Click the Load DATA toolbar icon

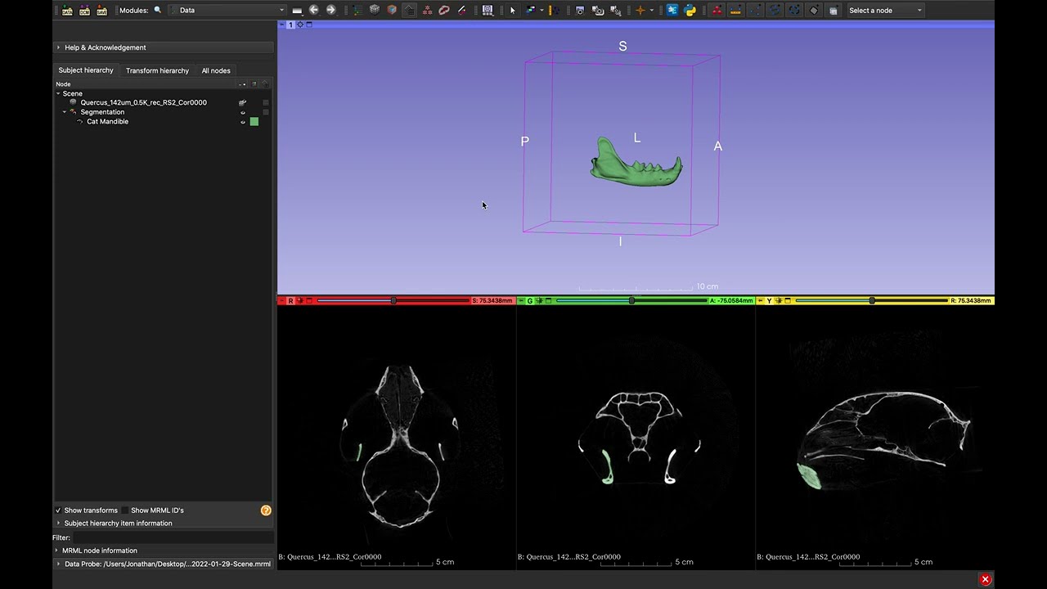[x=67, y=10]
